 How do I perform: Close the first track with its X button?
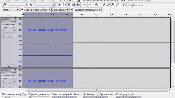2,19
